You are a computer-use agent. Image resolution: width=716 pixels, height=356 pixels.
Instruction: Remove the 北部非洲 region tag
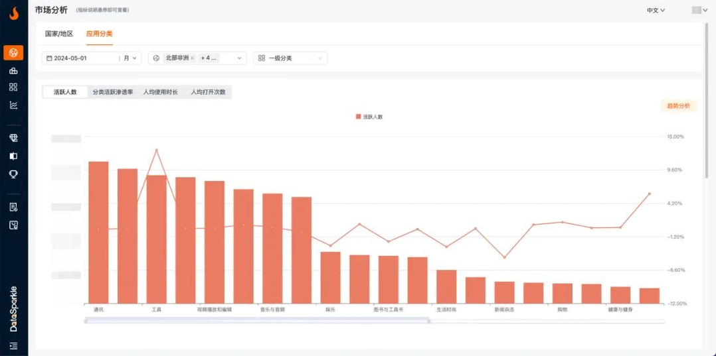pyautogui.click(x=192, y=58)
